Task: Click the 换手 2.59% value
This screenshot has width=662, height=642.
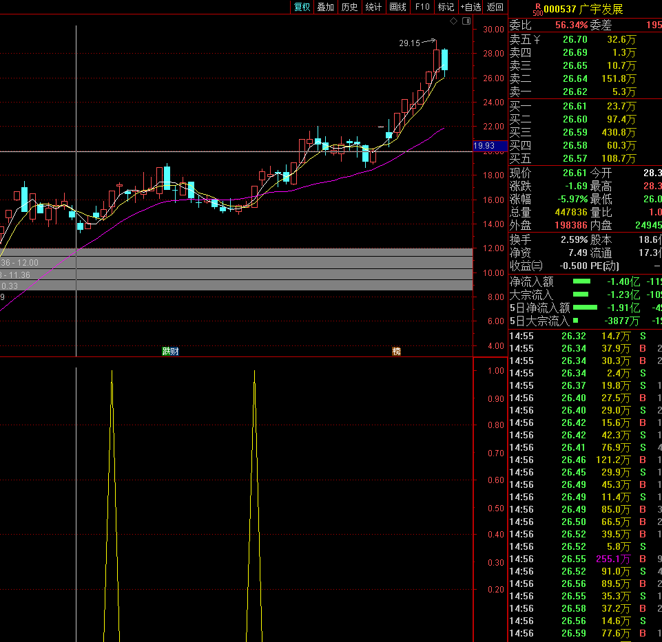Action: (x=575, y=240)
